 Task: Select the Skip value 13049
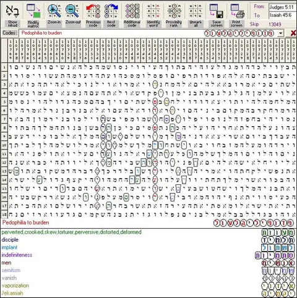(275, 24)
